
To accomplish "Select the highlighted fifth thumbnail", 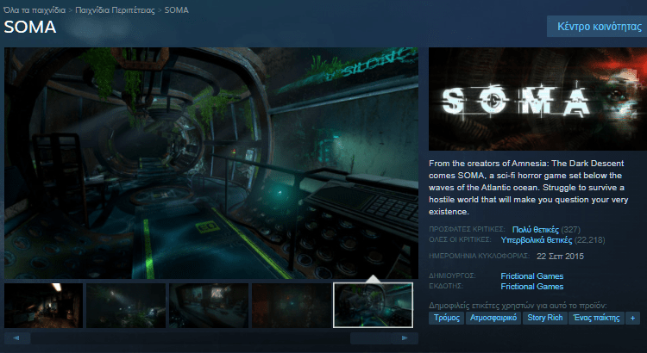I will [x=373, y=306].
